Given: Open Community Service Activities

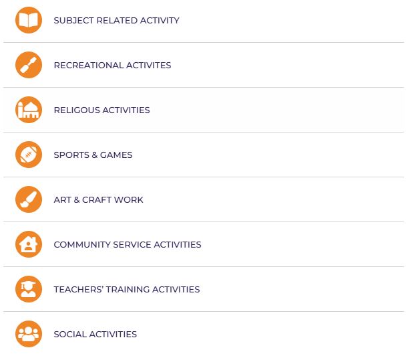Looking at the screenshot, I should [128, 244].
